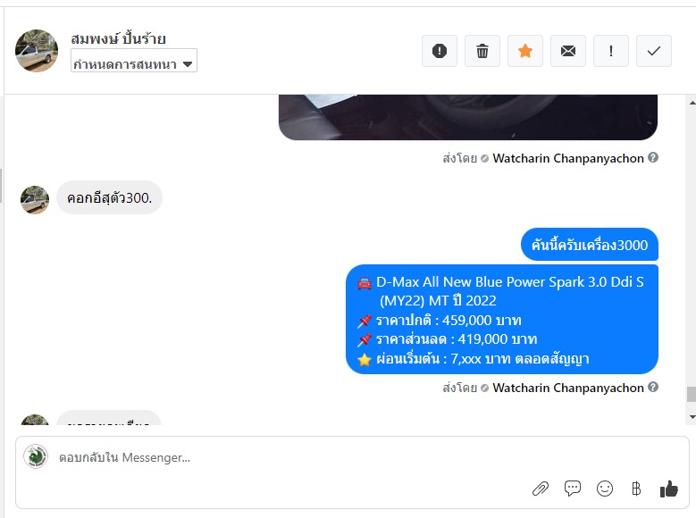Viewport: 696px width, 518px height.
Task: Flag conversation with the plain exclamation mark button
Action: [611, 51]
